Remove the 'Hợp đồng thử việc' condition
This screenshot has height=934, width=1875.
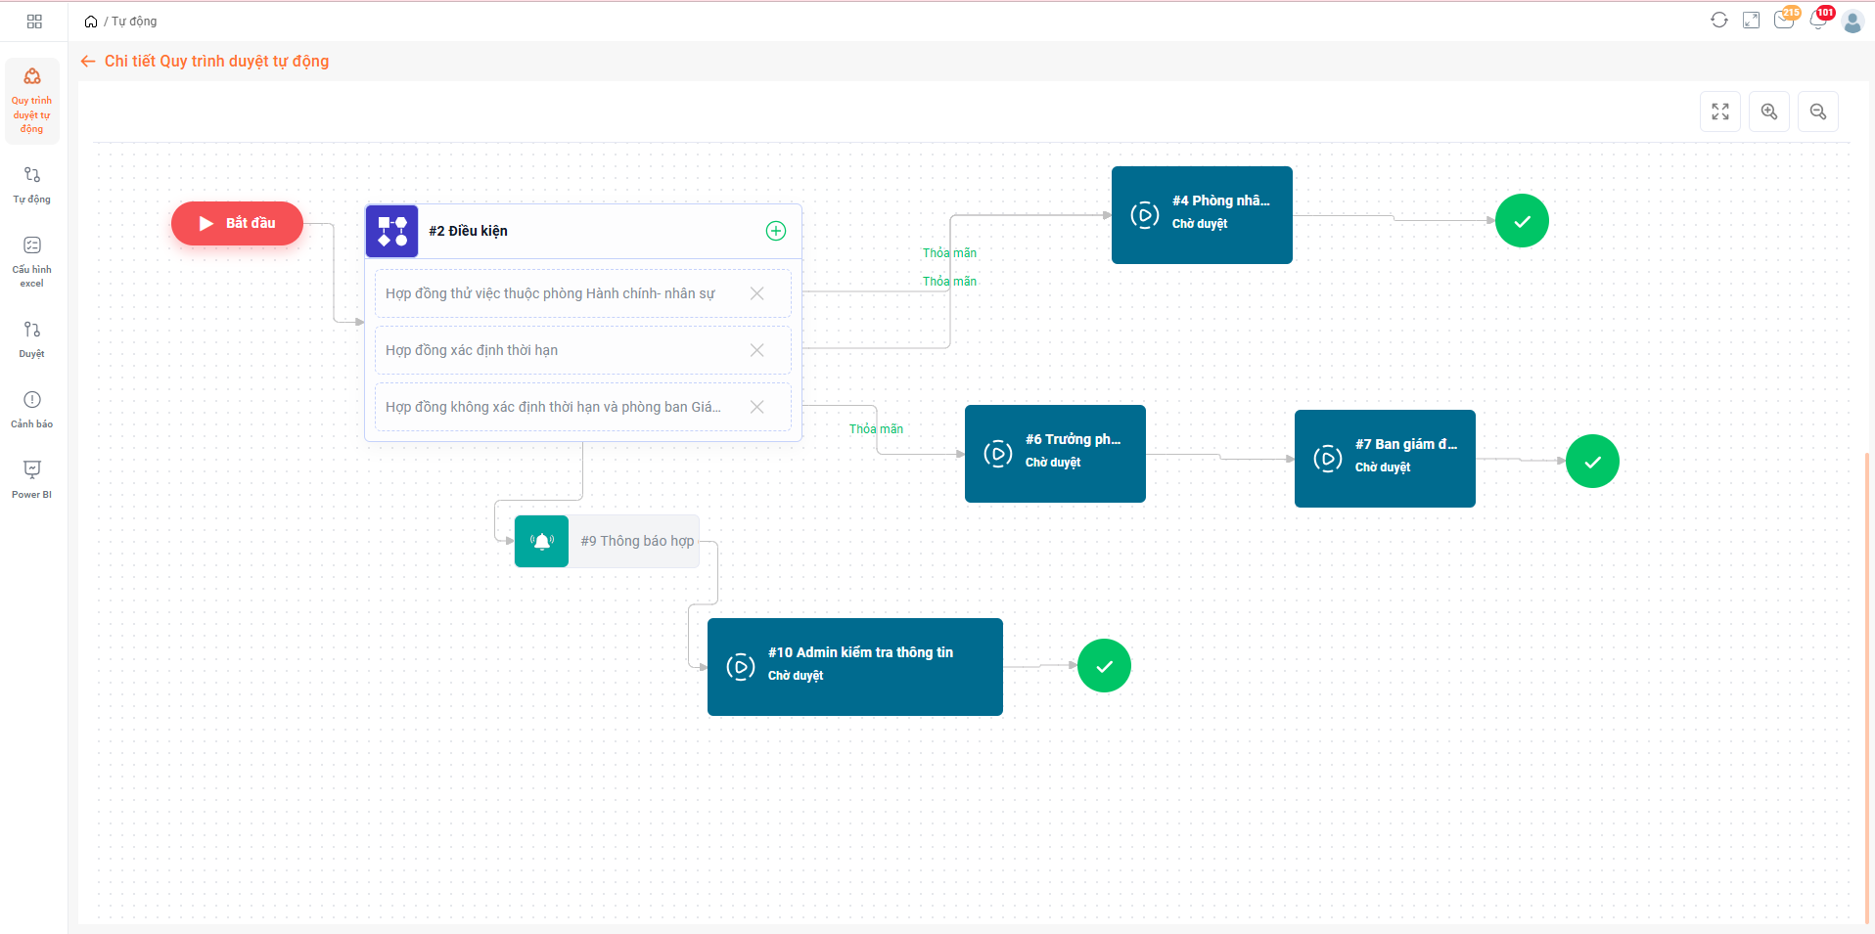tap(756, 293)
